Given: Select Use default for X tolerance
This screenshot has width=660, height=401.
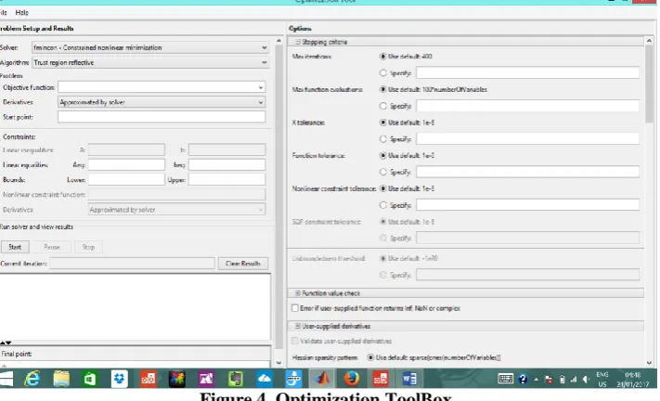Looking at the screenshot, I should pyautogui.click(x=382, y=123).
